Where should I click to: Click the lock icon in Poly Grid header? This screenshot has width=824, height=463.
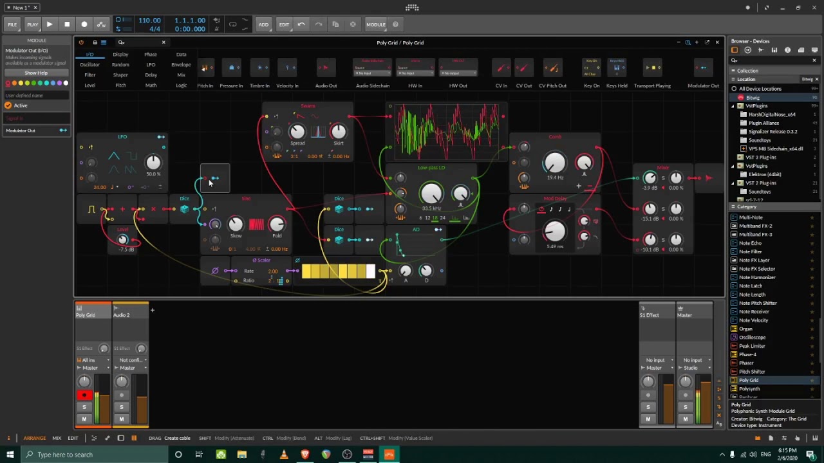(95, 42)
